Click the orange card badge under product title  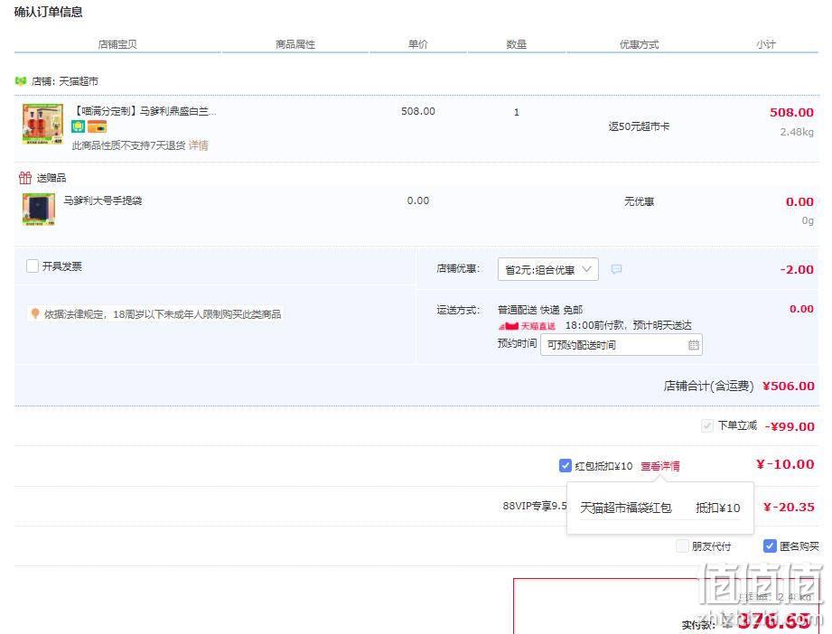tap(97, 126)
